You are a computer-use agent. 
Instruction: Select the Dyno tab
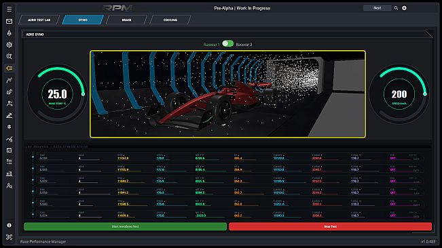[x=83, y=20]
